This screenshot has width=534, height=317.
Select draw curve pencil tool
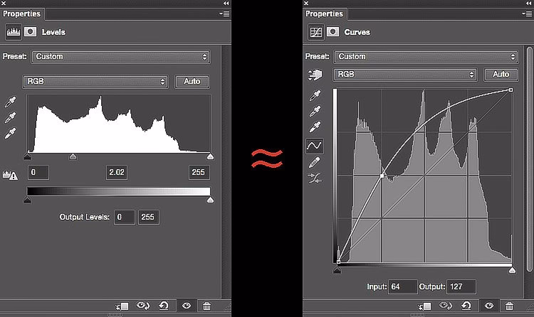pyautogui.click(x=314, y=162)
